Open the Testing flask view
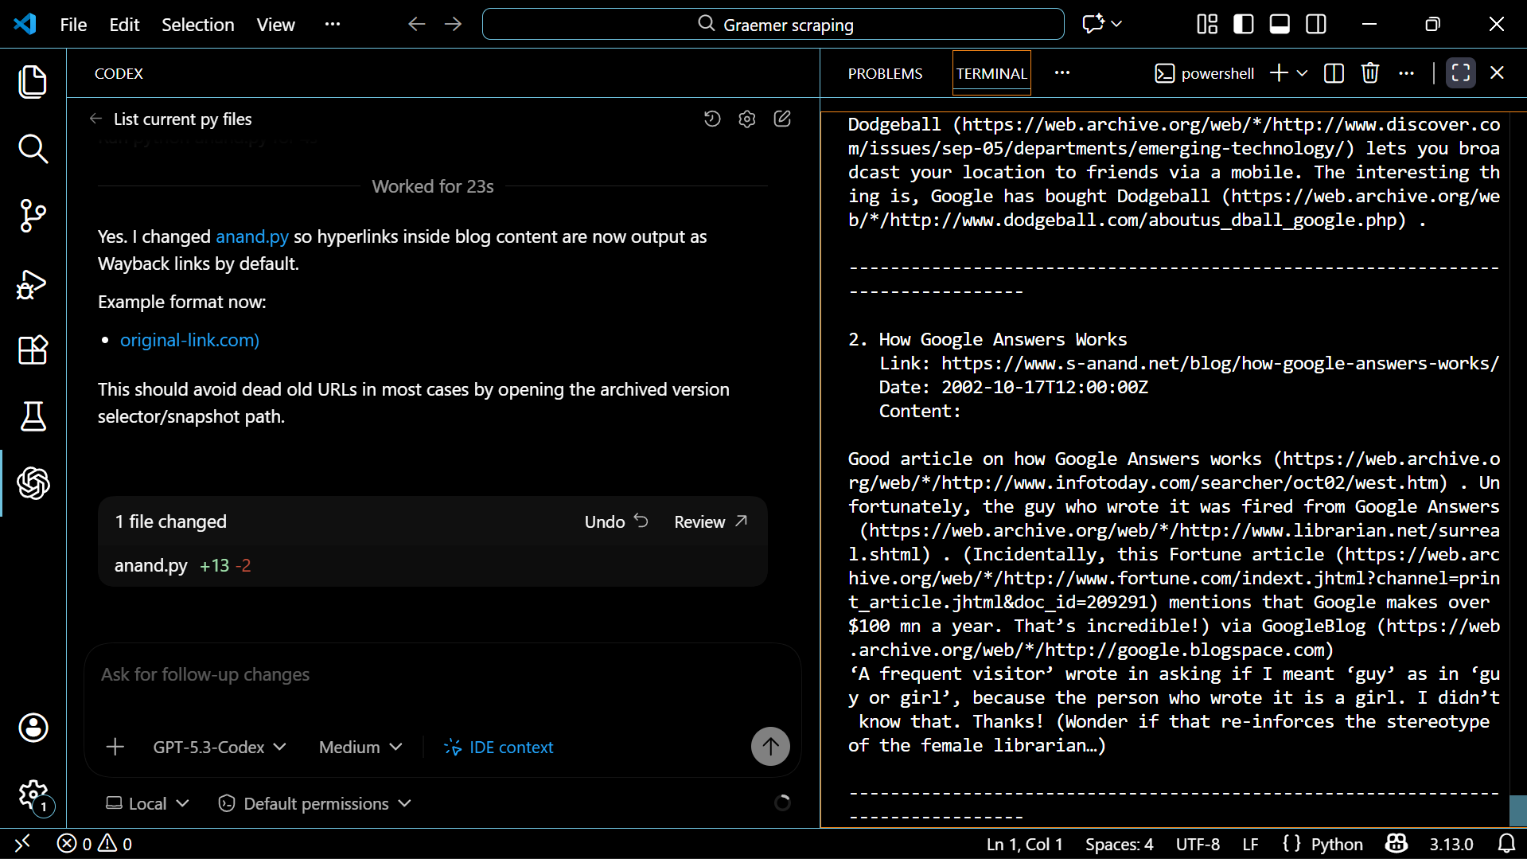 33,416
